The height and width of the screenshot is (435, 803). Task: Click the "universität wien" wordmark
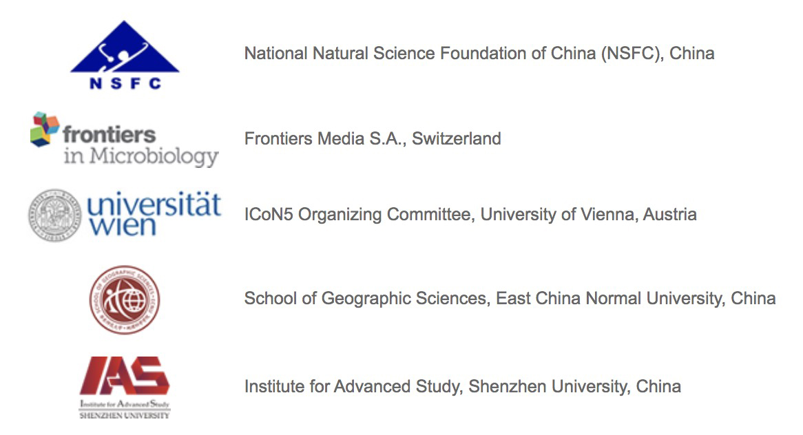(154, 214)
